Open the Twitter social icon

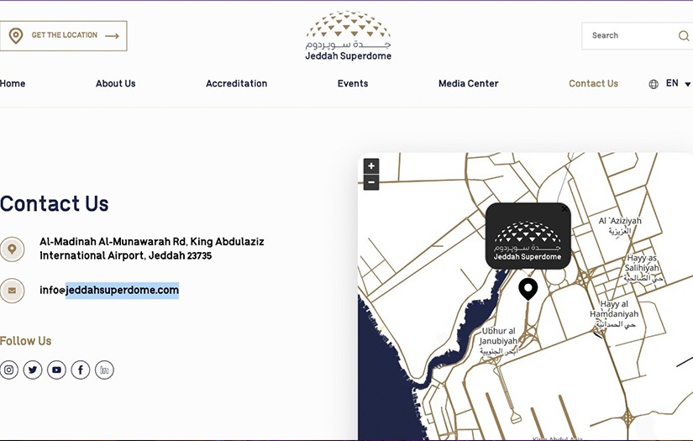pos(33,370)
